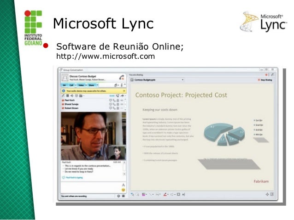
Task: Open the device selection icon dropdown
Action: pyautogui.click(x=82, y=96)
